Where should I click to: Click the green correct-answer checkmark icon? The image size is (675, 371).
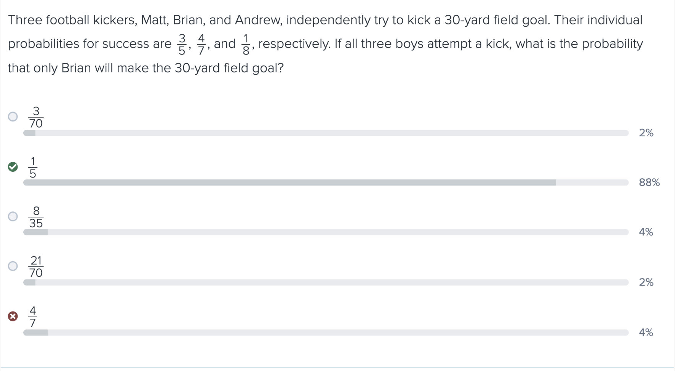coord(13,167)
